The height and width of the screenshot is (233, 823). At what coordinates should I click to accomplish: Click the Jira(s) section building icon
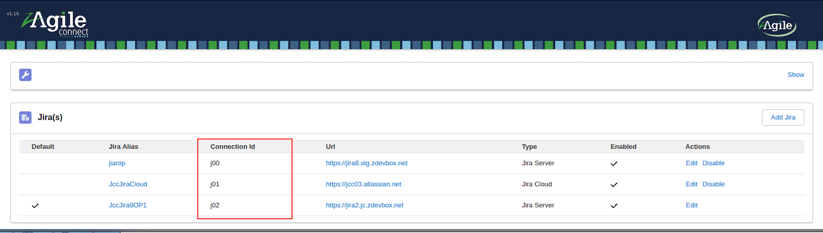coord(25,117)
